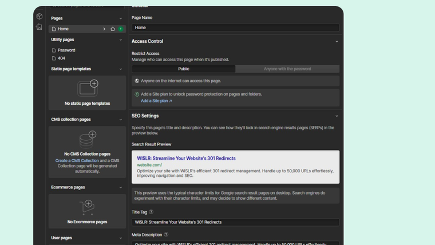The image size is (435, 245).
Task: Click the Create a CMS Collection link
Action: 76,161
